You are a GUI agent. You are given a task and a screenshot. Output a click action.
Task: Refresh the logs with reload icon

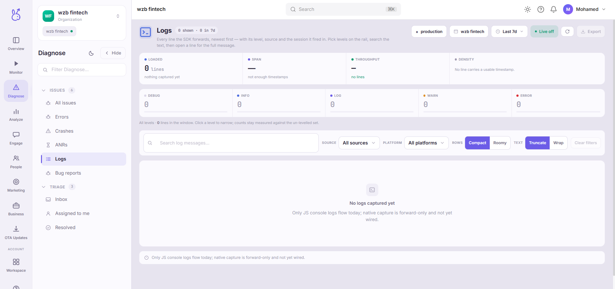(567, 31)
